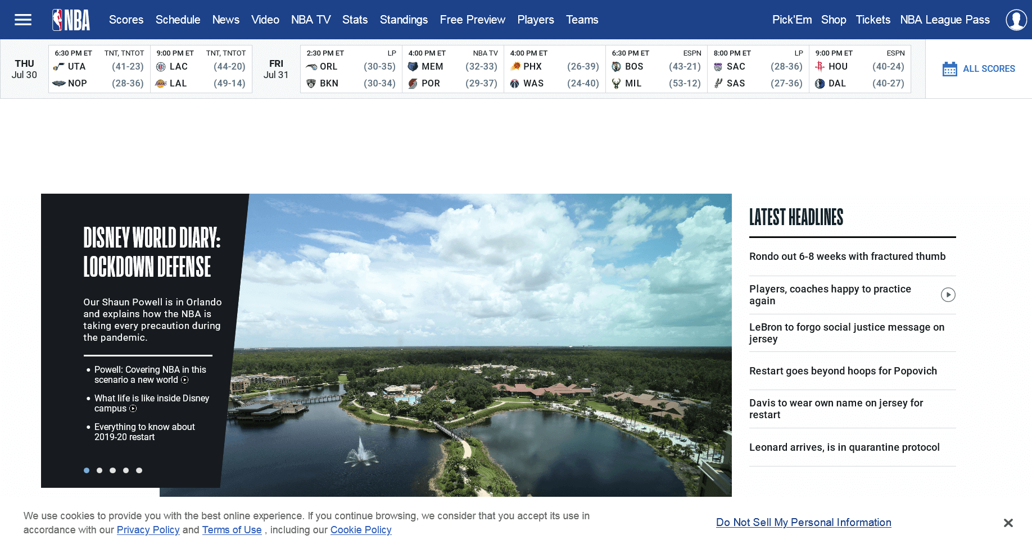Viewport: 1032px width, 549px height.
Task: Click the NBA logo
Action: [71, 20]
